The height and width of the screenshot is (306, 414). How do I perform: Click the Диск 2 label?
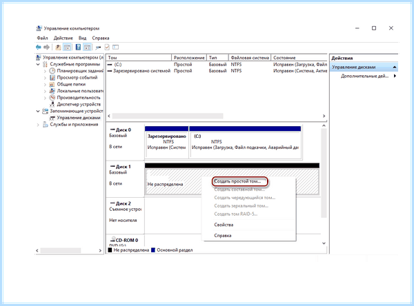point(123,203)
